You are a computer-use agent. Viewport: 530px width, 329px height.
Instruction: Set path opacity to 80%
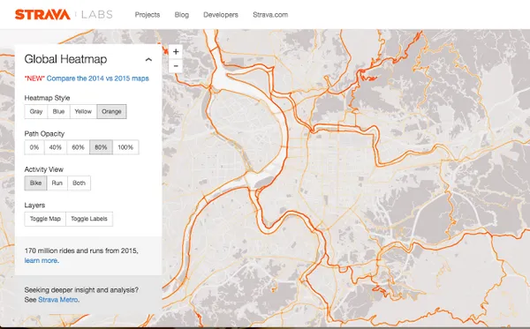tap(101, 147)
